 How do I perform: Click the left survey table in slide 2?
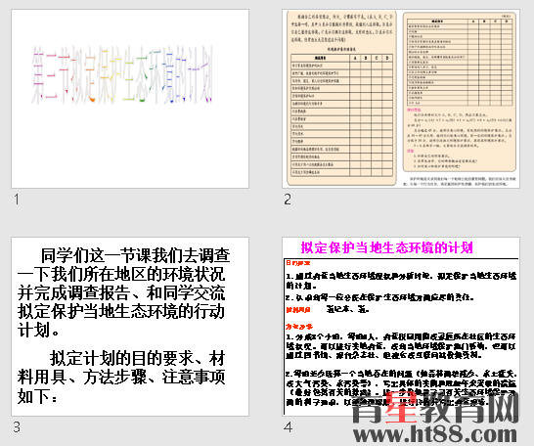(341, 115)
